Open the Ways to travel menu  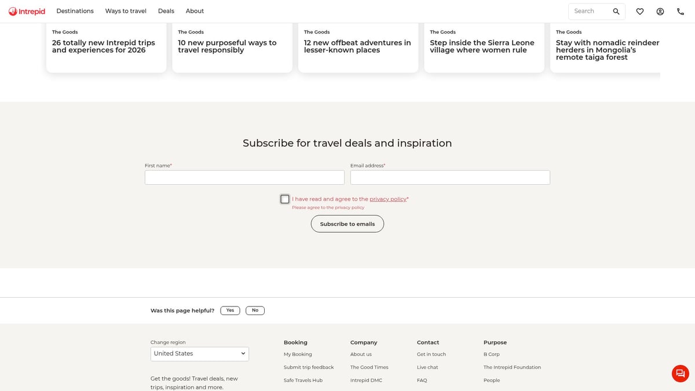pos(126,11)
